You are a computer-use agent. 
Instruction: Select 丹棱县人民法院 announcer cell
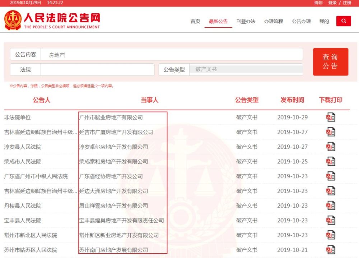pyautogui.click(x=23, y=206)
